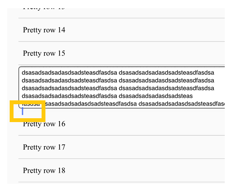The height and width of the screenshot is (193, 232).
Task: Click second word on textarea's third line
Action: (x=166, y=88)
